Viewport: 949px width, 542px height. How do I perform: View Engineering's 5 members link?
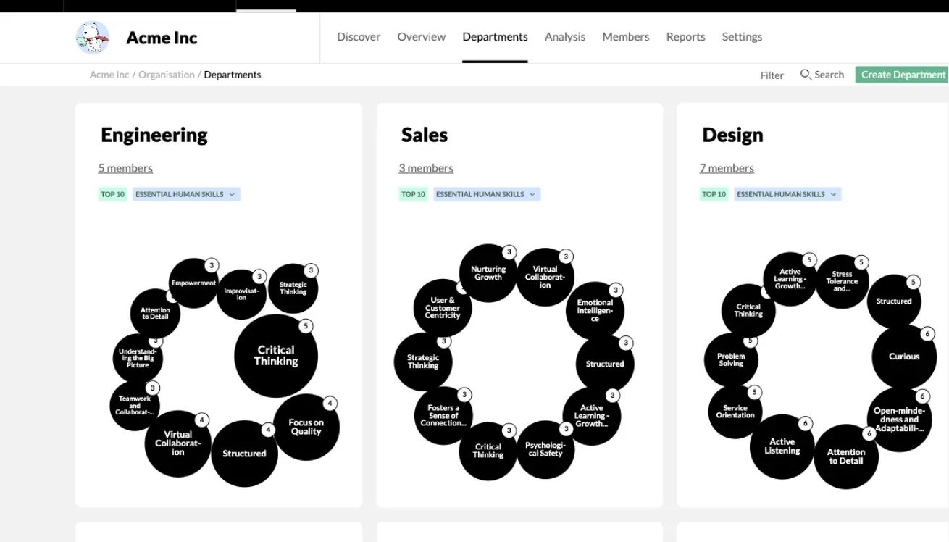tap(125, 168)
